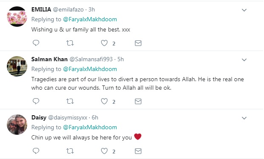
Task: Open more options for EMILIA's tweet
Action: tap(244, 10)
